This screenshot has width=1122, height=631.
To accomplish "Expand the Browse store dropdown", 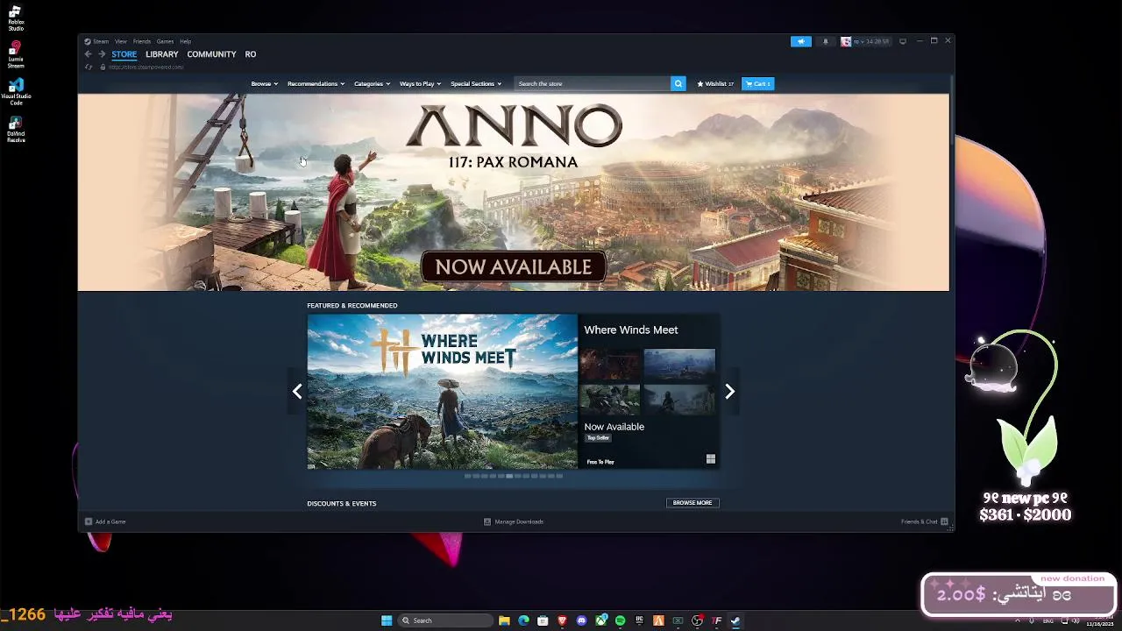I will click(264, 83).
